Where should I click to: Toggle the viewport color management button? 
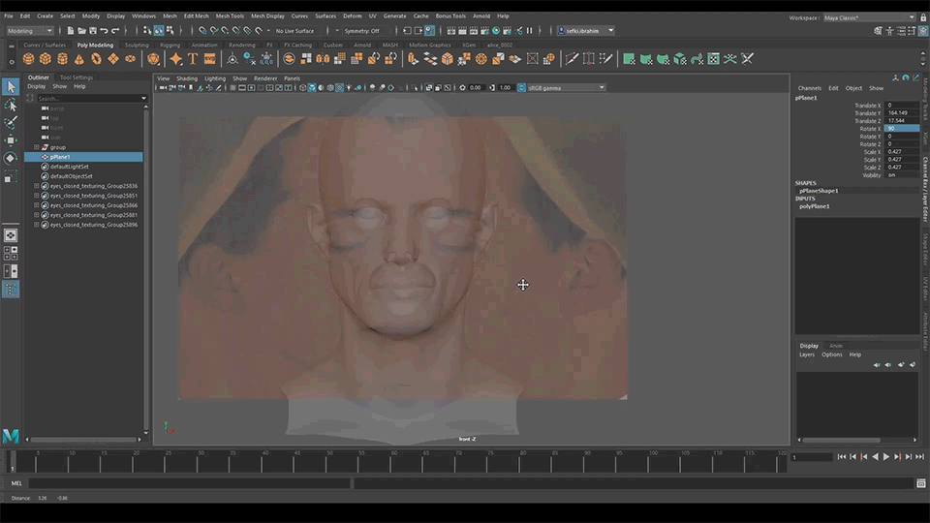520,88
